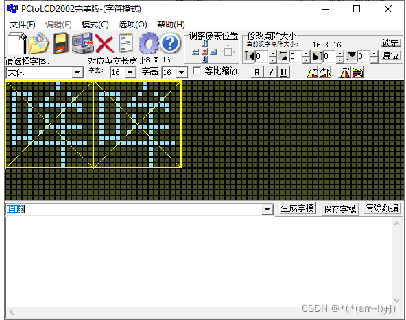Click the 复位 button
406x320 pixels.
(391, 56)
